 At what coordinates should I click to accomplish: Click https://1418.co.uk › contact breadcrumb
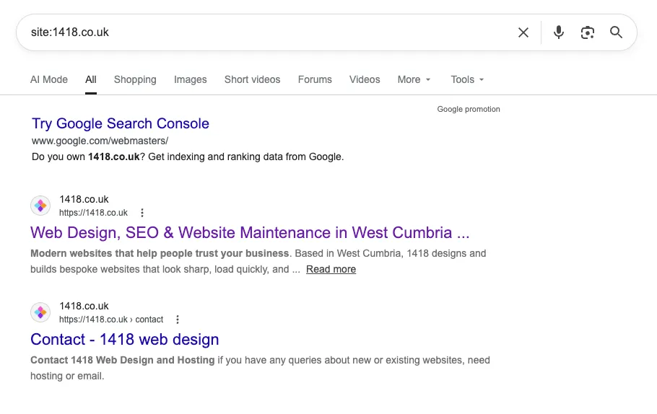coord(111,320)
